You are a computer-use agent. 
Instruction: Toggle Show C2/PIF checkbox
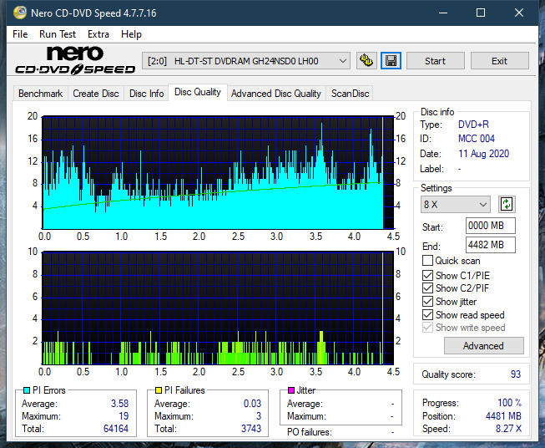(x=427, y=288)
